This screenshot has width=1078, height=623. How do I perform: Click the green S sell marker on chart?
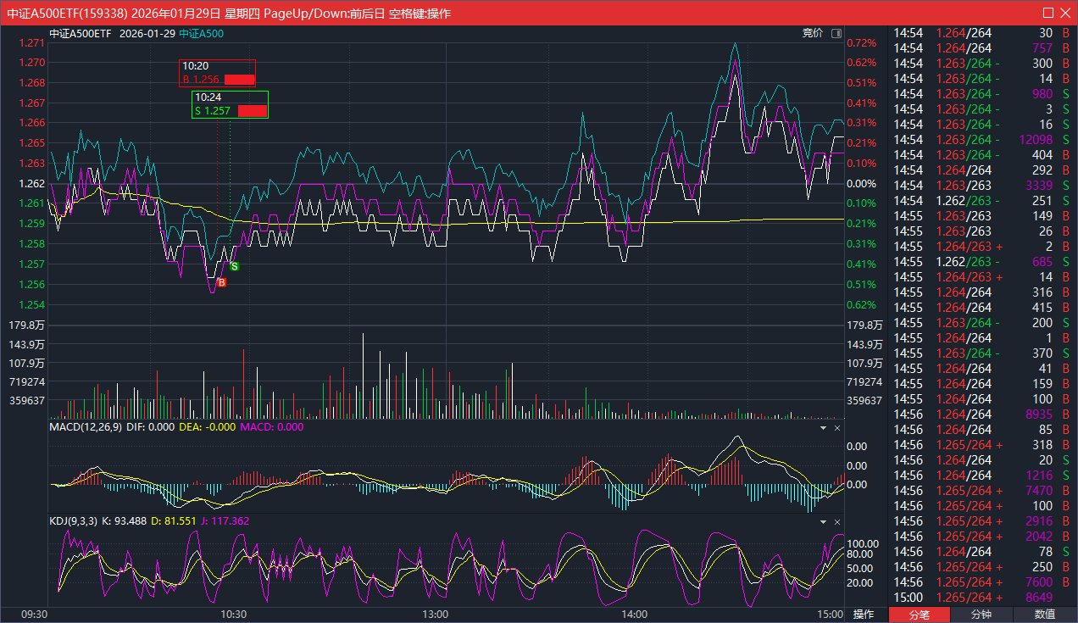[235, 266]
